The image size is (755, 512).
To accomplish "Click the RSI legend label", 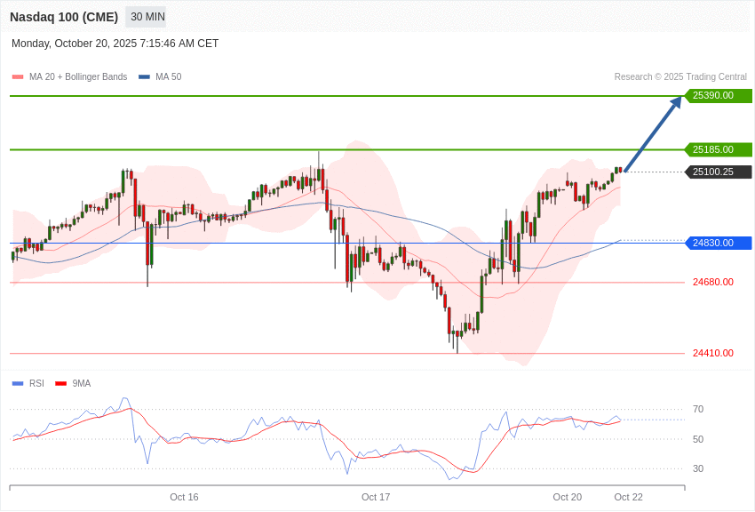I will [x=36, y=383].
